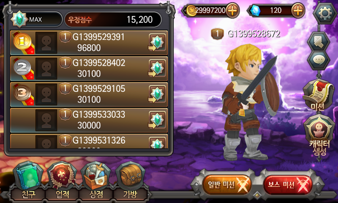Viewport: 338px width, 203px height.
Task: Start 보스 미션 boss mission
Action: (288, 185)
